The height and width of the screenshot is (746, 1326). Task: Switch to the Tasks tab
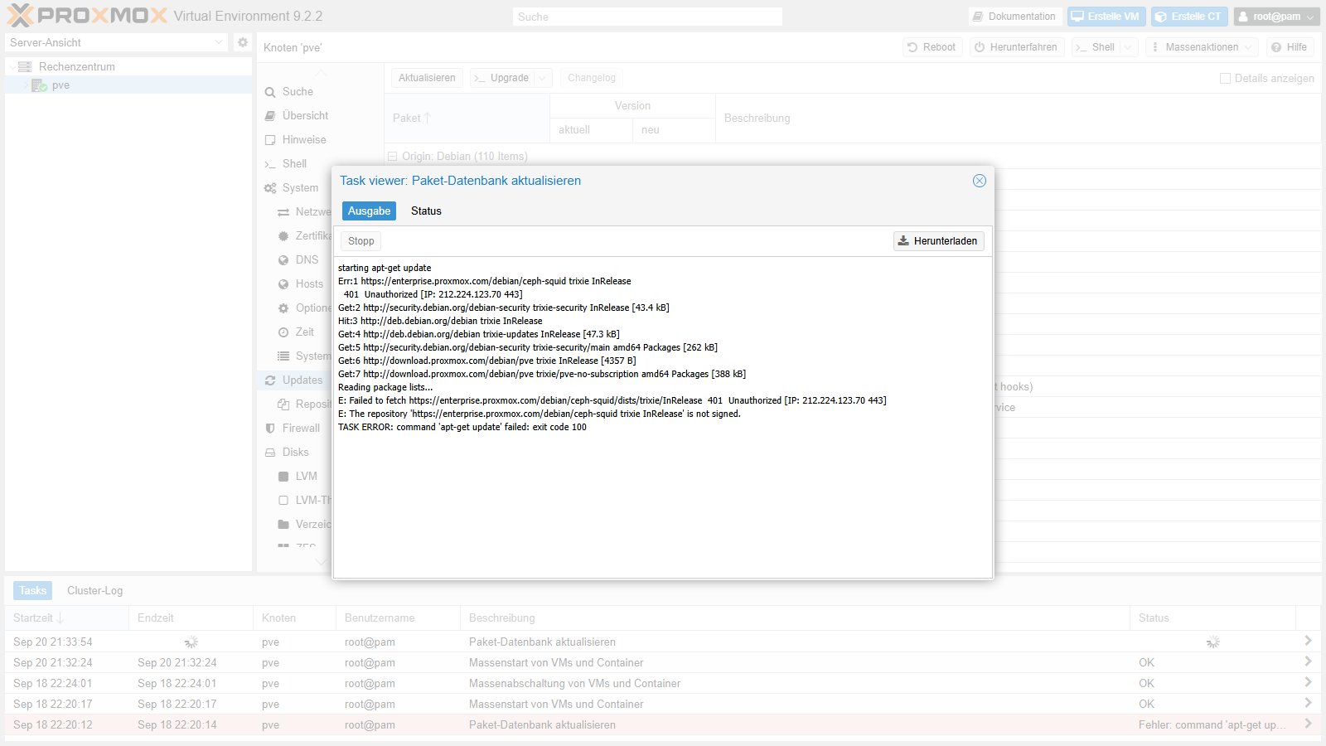(33, 590)
